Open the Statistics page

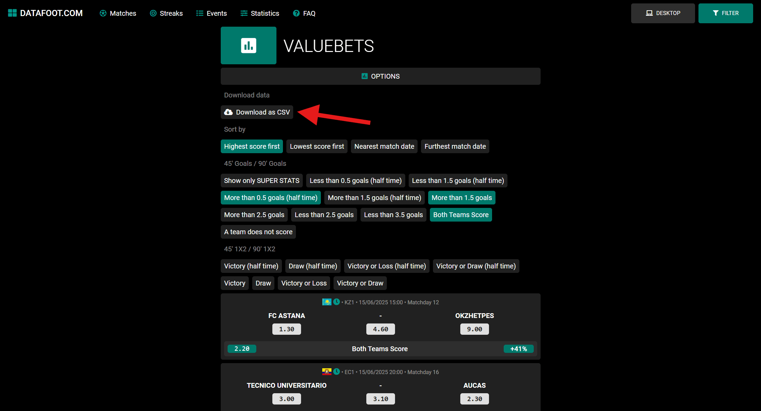(260, 13)
